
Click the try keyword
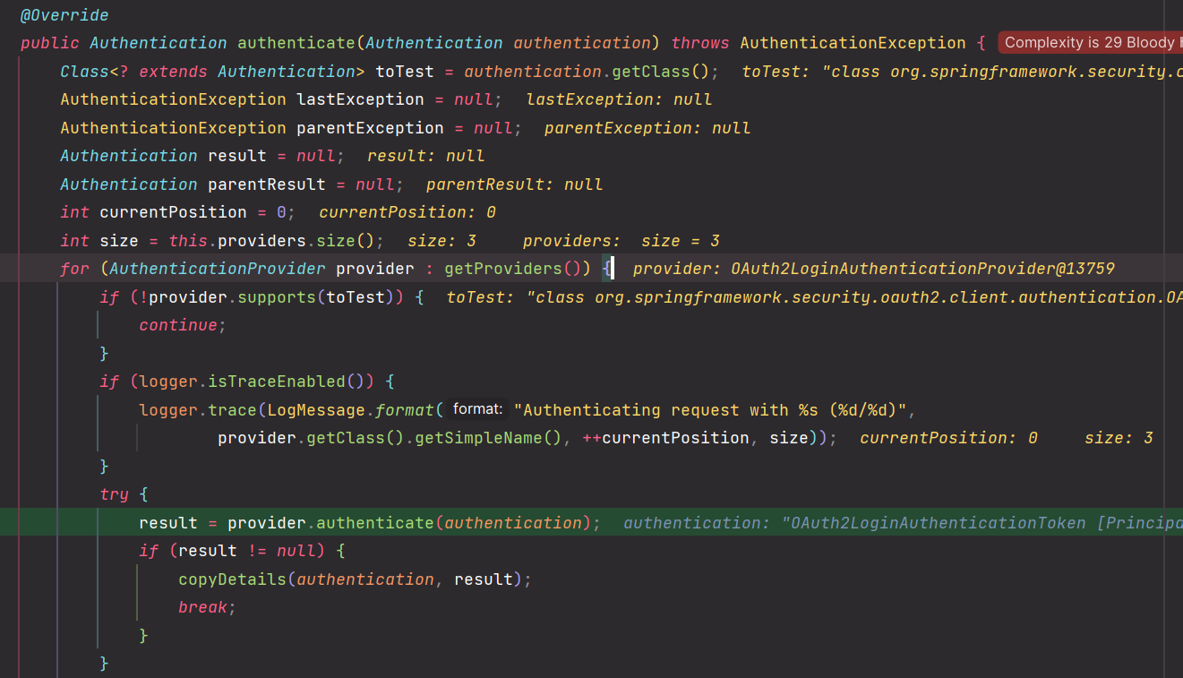click(x=114, y=494)
